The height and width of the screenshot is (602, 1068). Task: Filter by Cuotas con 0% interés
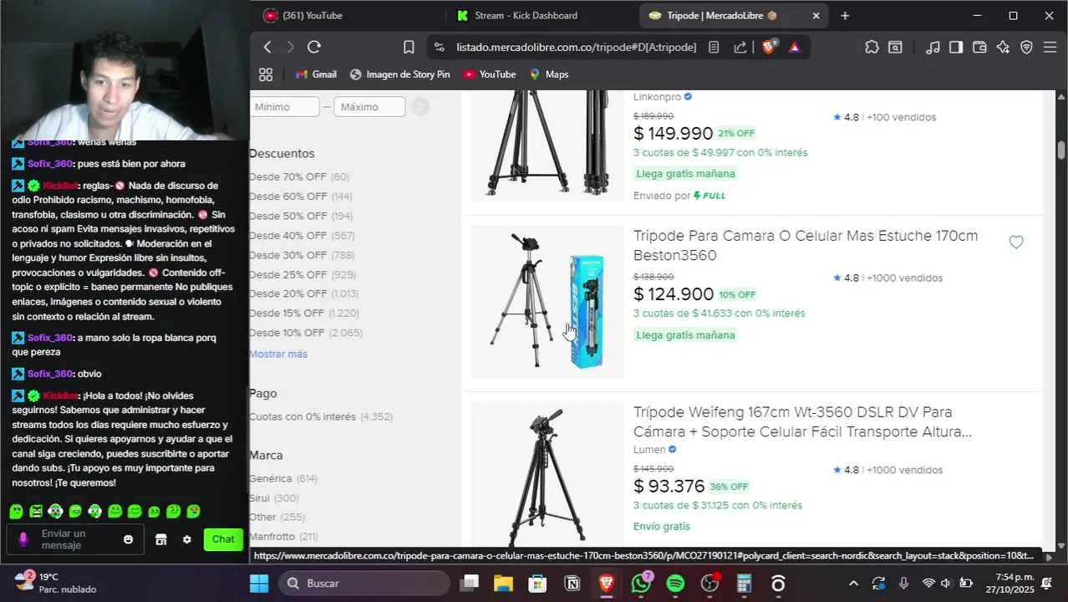click(x=321, y=417)
